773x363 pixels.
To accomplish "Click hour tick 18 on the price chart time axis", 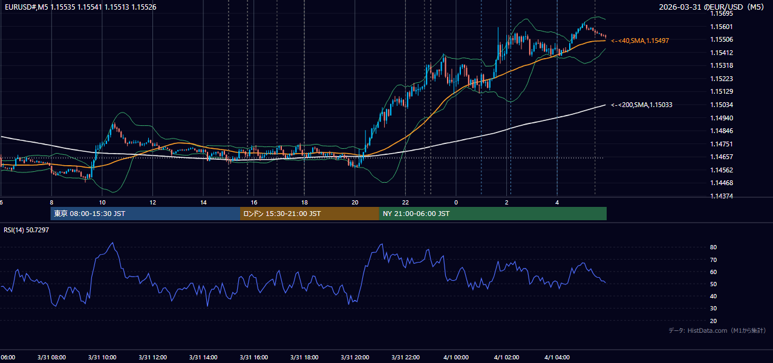I will click(x=304, y=202).
